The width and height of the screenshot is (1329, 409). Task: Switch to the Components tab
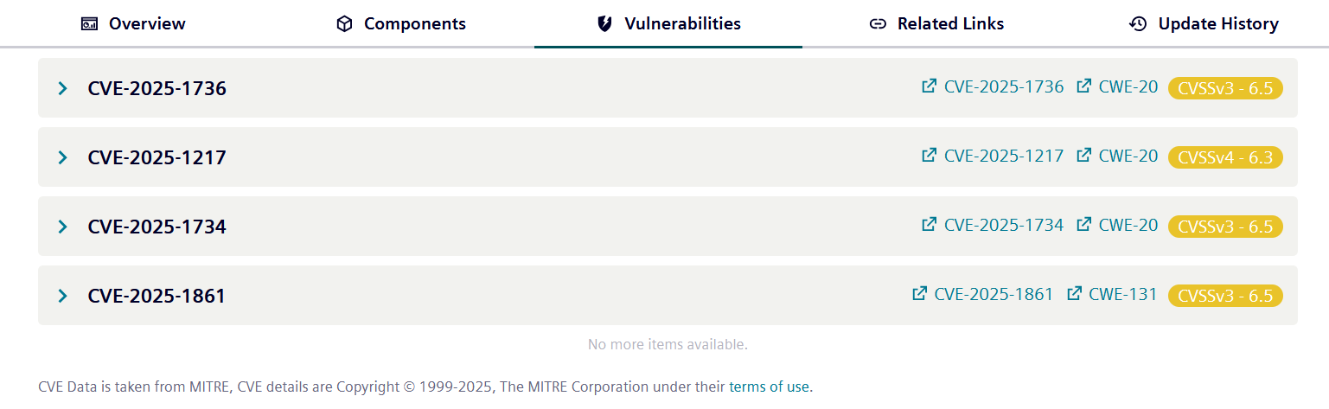pyautogui.click(x=400, y=24)
